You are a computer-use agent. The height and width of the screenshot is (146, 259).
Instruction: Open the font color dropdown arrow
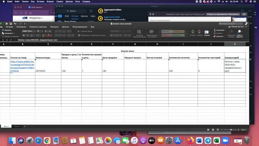tap(51, 35)
